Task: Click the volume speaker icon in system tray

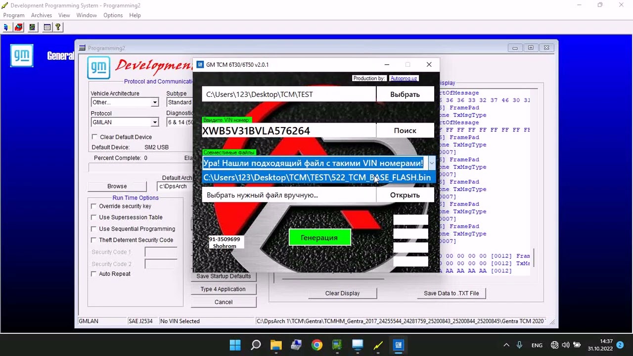Action: point(566,345)
